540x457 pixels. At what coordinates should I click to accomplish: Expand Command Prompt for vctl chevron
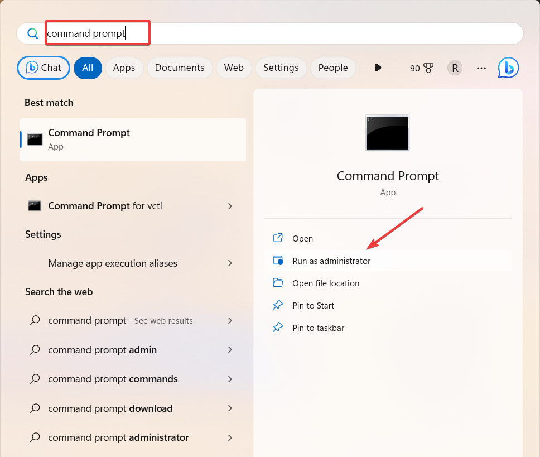[x=230, y=206]
